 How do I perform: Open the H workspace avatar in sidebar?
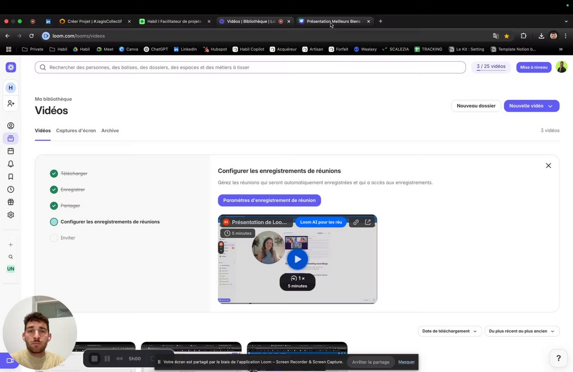click(11, 88)
